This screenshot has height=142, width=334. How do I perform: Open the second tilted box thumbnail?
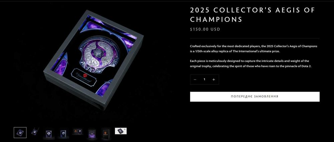pos(35,131)
